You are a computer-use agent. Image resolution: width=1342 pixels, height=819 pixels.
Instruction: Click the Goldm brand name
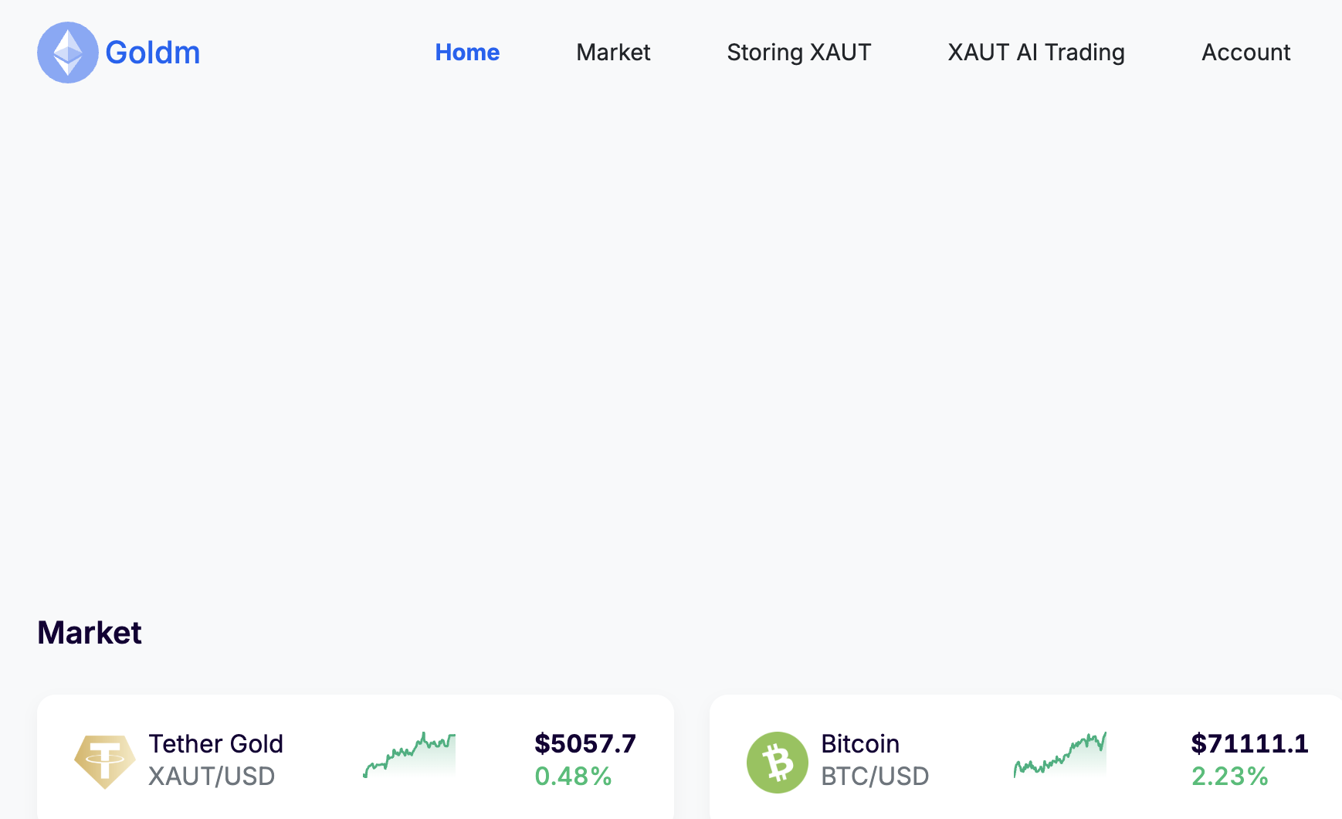(153, 53)
